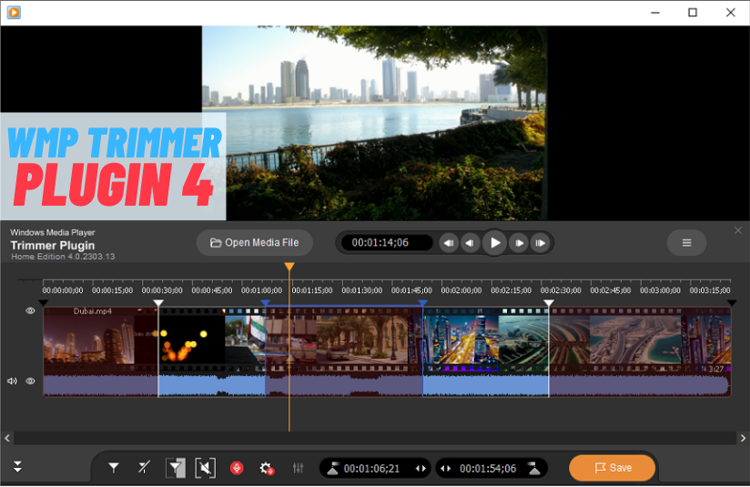Click the Windows Media Player app icon
The image size is (750, 487).
14,13
